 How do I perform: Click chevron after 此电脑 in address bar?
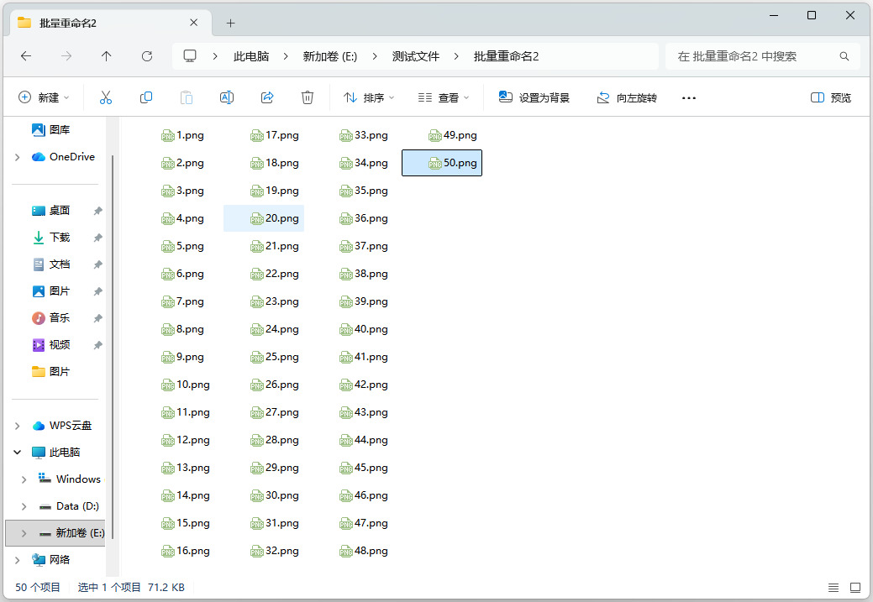(x=286, y=56)
